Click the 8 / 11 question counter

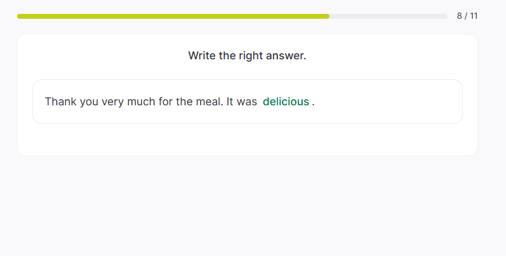[x=467, y=16]
